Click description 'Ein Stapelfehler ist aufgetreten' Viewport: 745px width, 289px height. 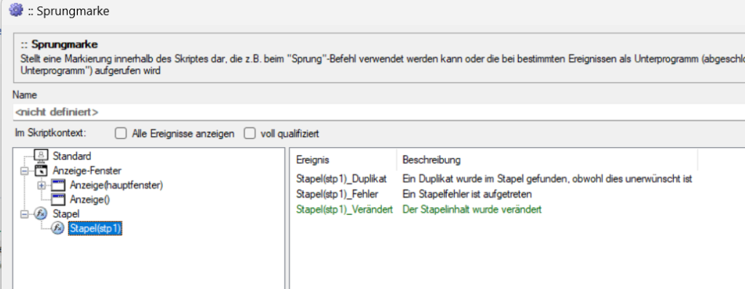[467, 194]
